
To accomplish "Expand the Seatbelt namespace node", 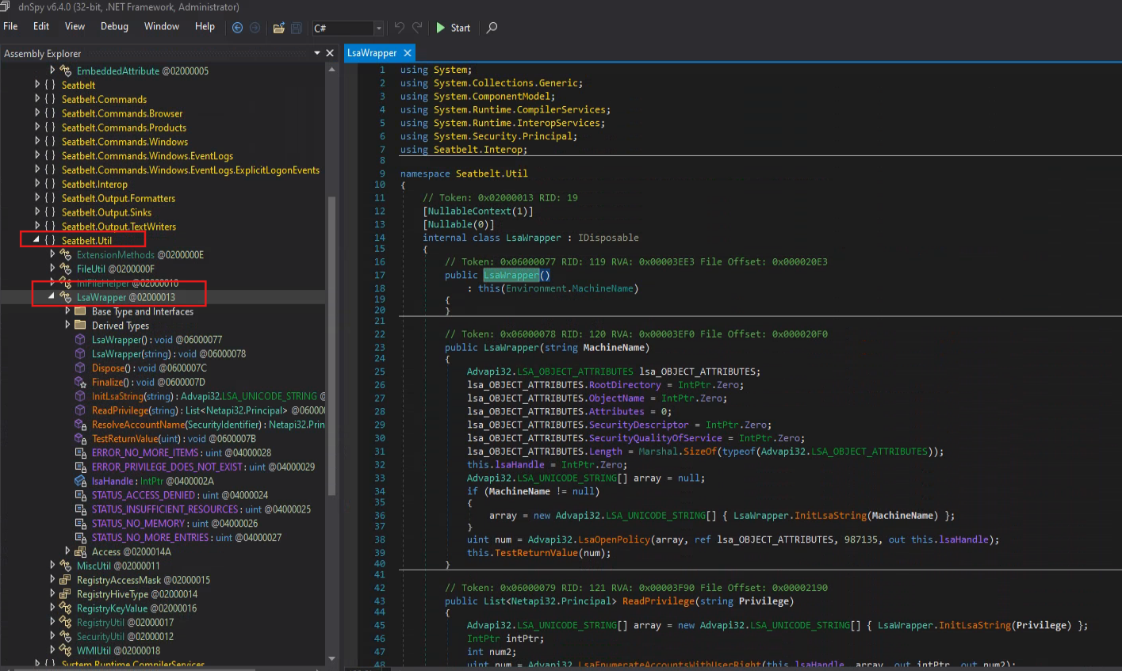I will click(x=37, y=85).
